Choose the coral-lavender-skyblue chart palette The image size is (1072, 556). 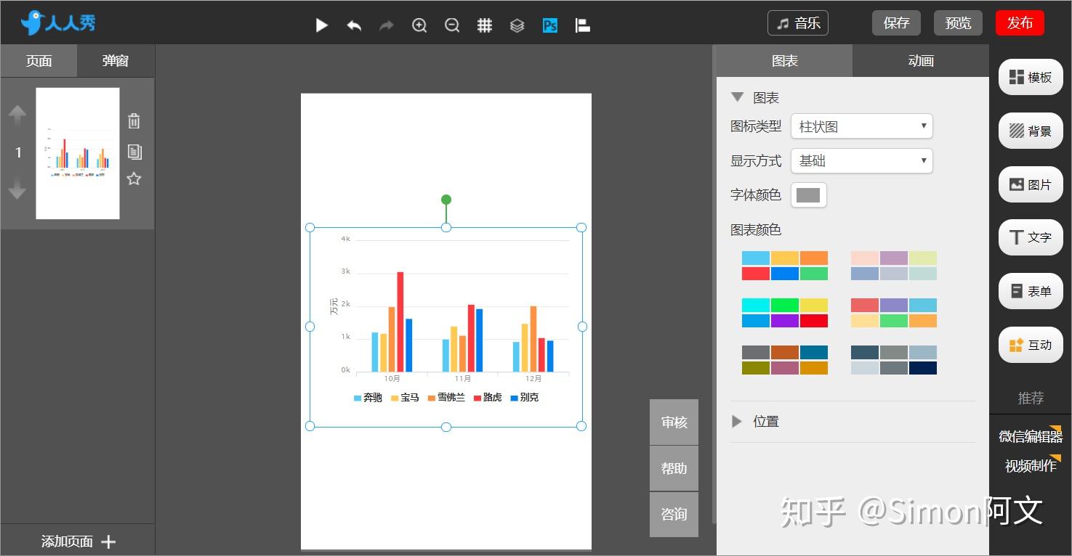click(894, 313)
